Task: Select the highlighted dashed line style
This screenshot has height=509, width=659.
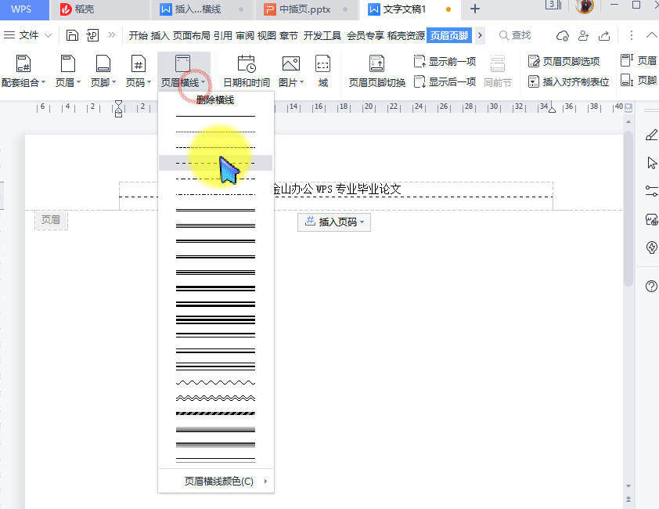Action: (x=215, y=163)
